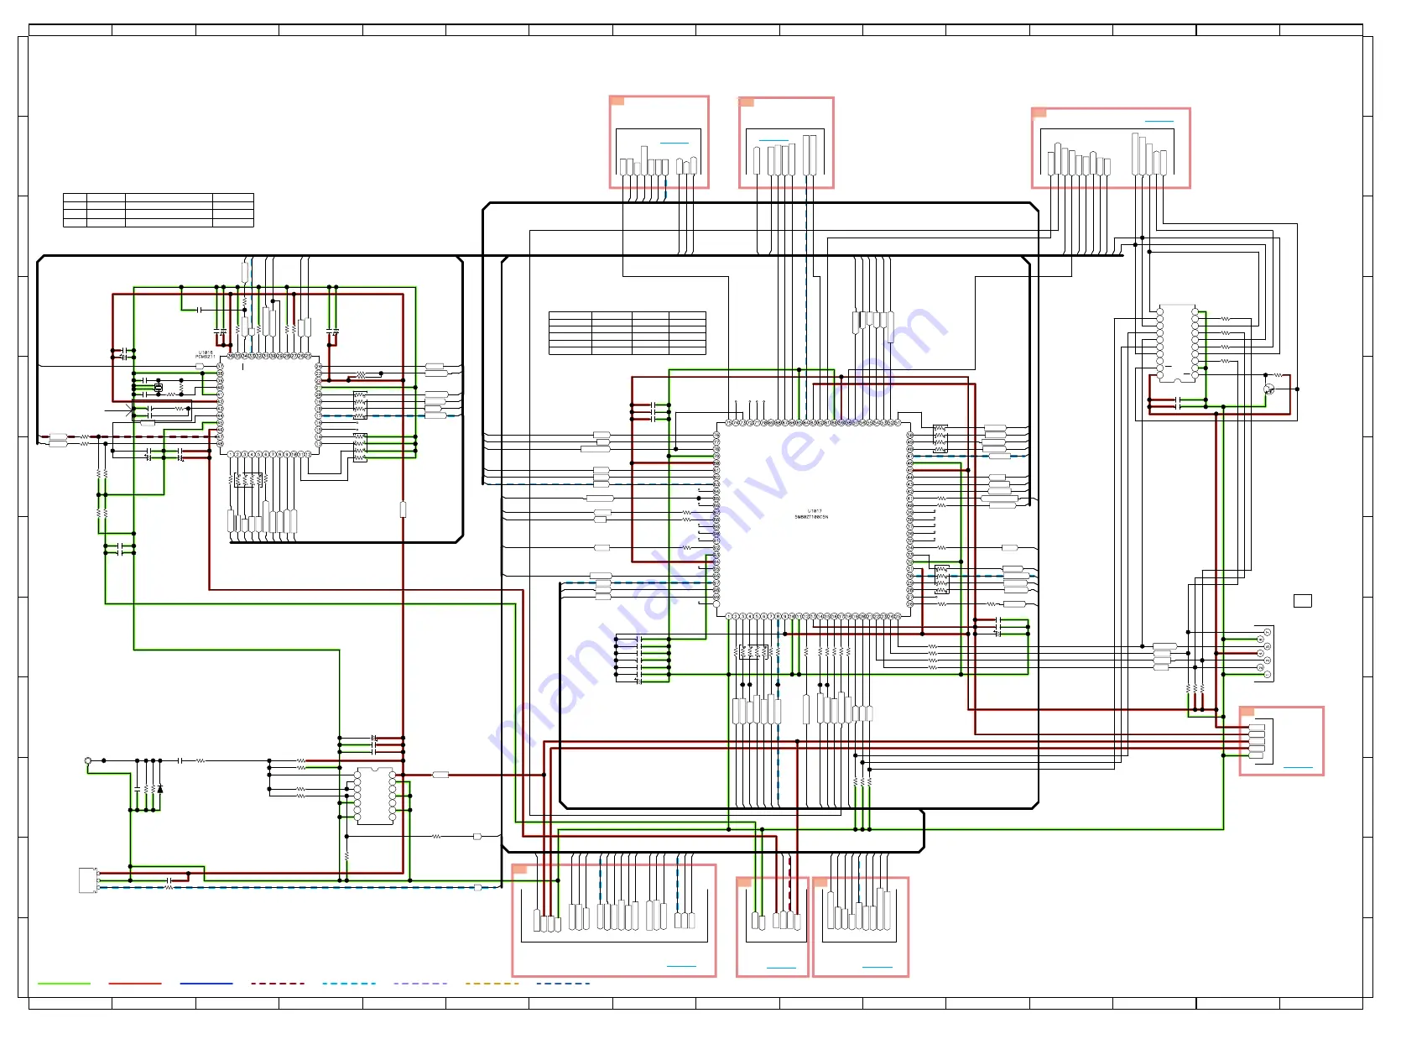Open the blue link in top-middle connector box
The height and width of the screenshot is (1060, 1427).
click(773, 140)
